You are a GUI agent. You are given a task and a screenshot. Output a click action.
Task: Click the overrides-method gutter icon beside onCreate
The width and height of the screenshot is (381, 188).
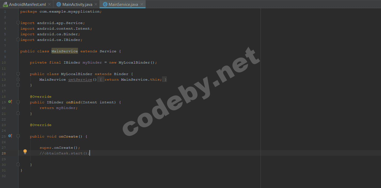[x=10, y=136]
